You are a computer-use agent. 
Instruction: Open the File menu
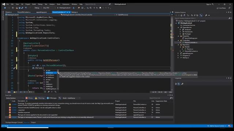pyautogui.click(x=7, y=4)
